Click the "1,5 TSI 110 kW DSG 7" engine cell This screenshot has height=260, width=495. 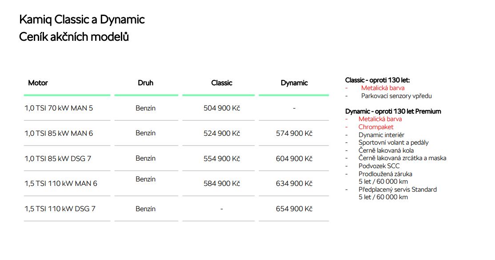pos(60,209)
